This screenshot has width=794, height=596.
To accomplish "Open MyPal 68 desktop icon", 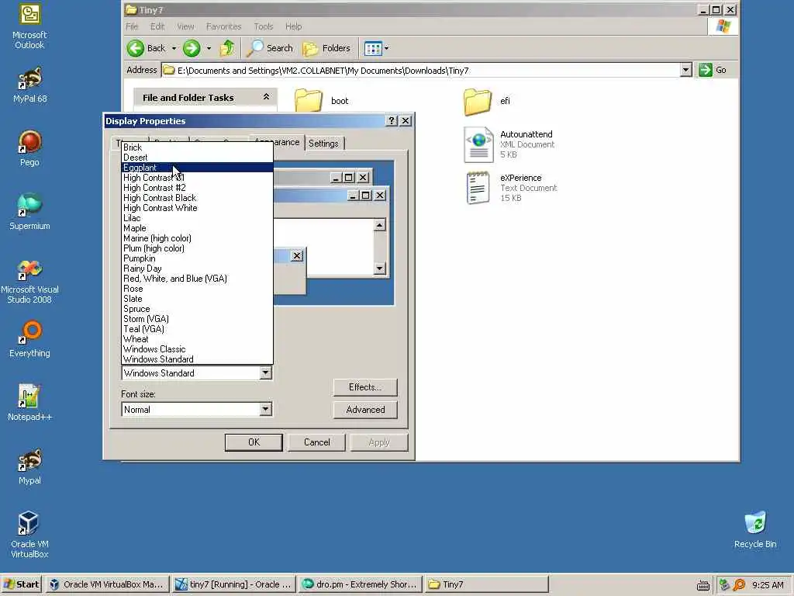I will click(29, 85).
